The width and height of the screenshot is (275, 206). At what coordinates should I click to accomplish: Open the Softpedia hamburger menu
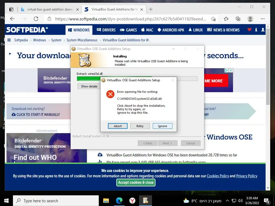pos(9,40)
